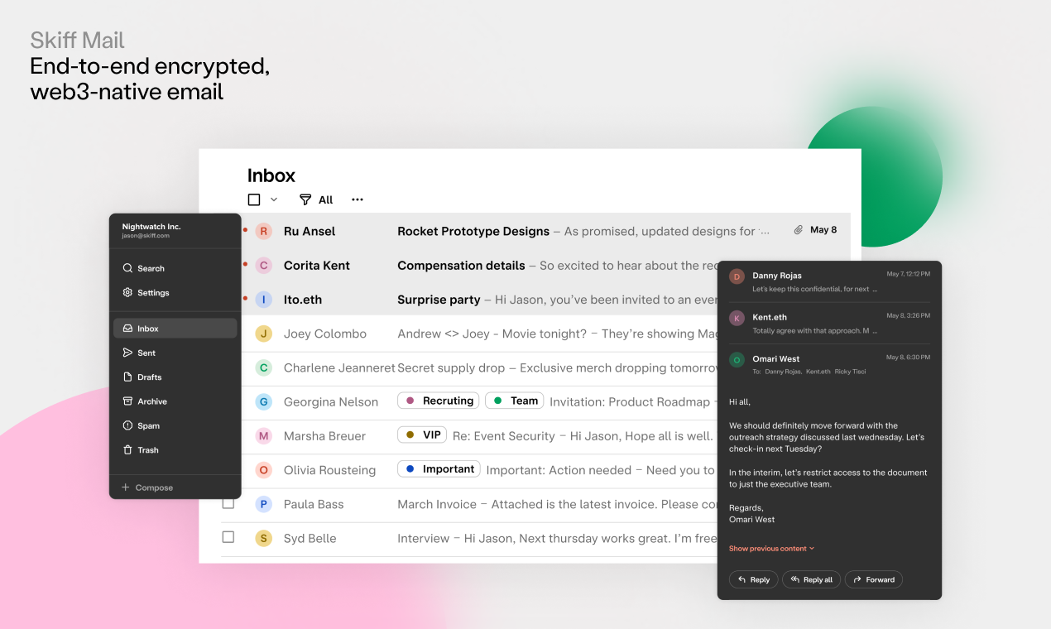Click Kent.eth's avatar in the thread
Screen dimensions: 1051x629
[737, 318]
